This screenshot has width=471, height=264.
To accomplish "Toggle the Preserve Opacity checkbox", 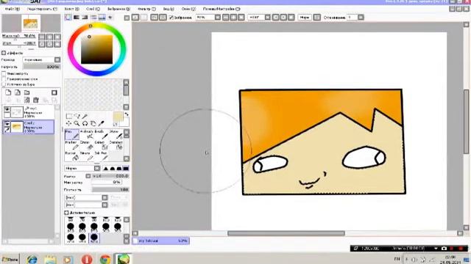I will (4, 73).
